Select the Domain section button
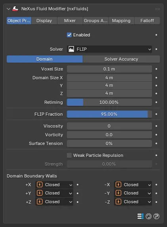The height and width of the screenshot is (227, 167). (45, 59)
